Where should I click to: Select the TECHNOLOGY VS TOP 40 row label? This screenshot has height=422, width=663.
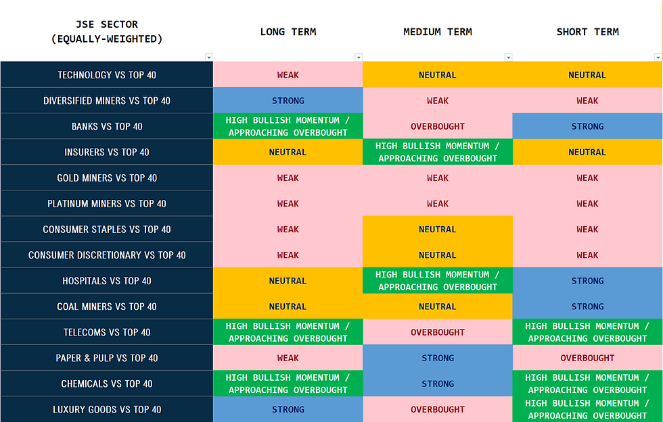click(x=107, y=75)
